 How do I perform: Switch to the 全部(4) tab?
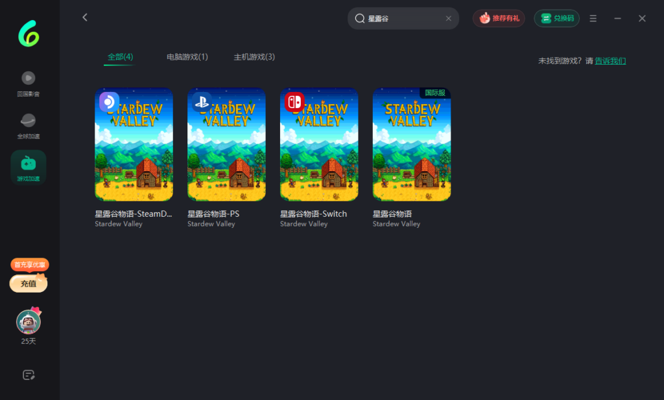tap(120, 57)
